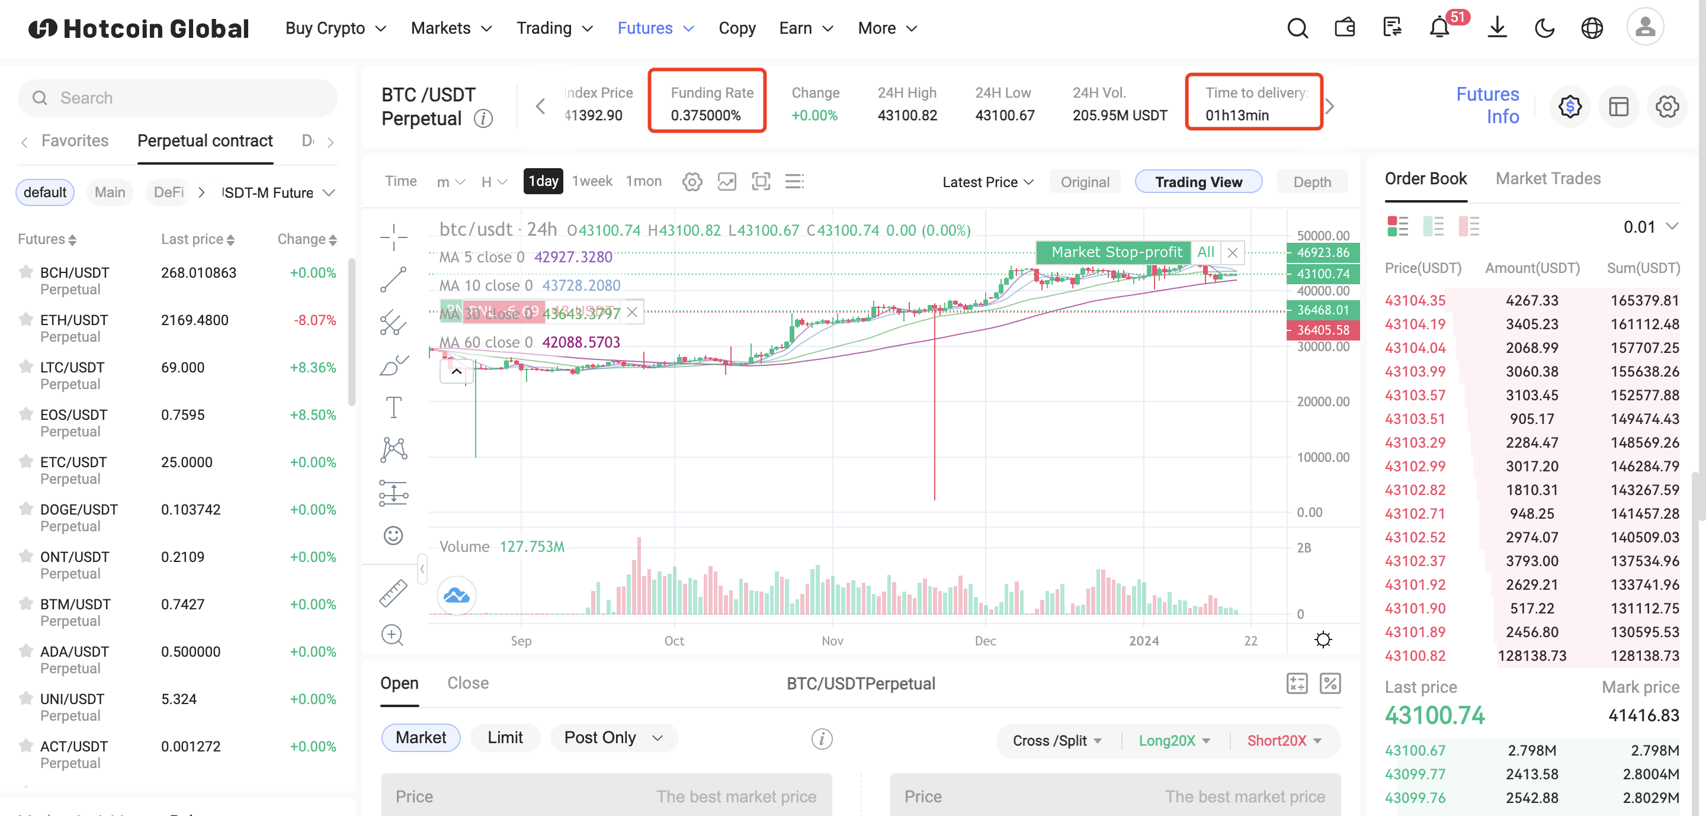This screenshot has height=816, width=1706.
Task: Open chart indicators settings gear
Action: tap(692, 181)
